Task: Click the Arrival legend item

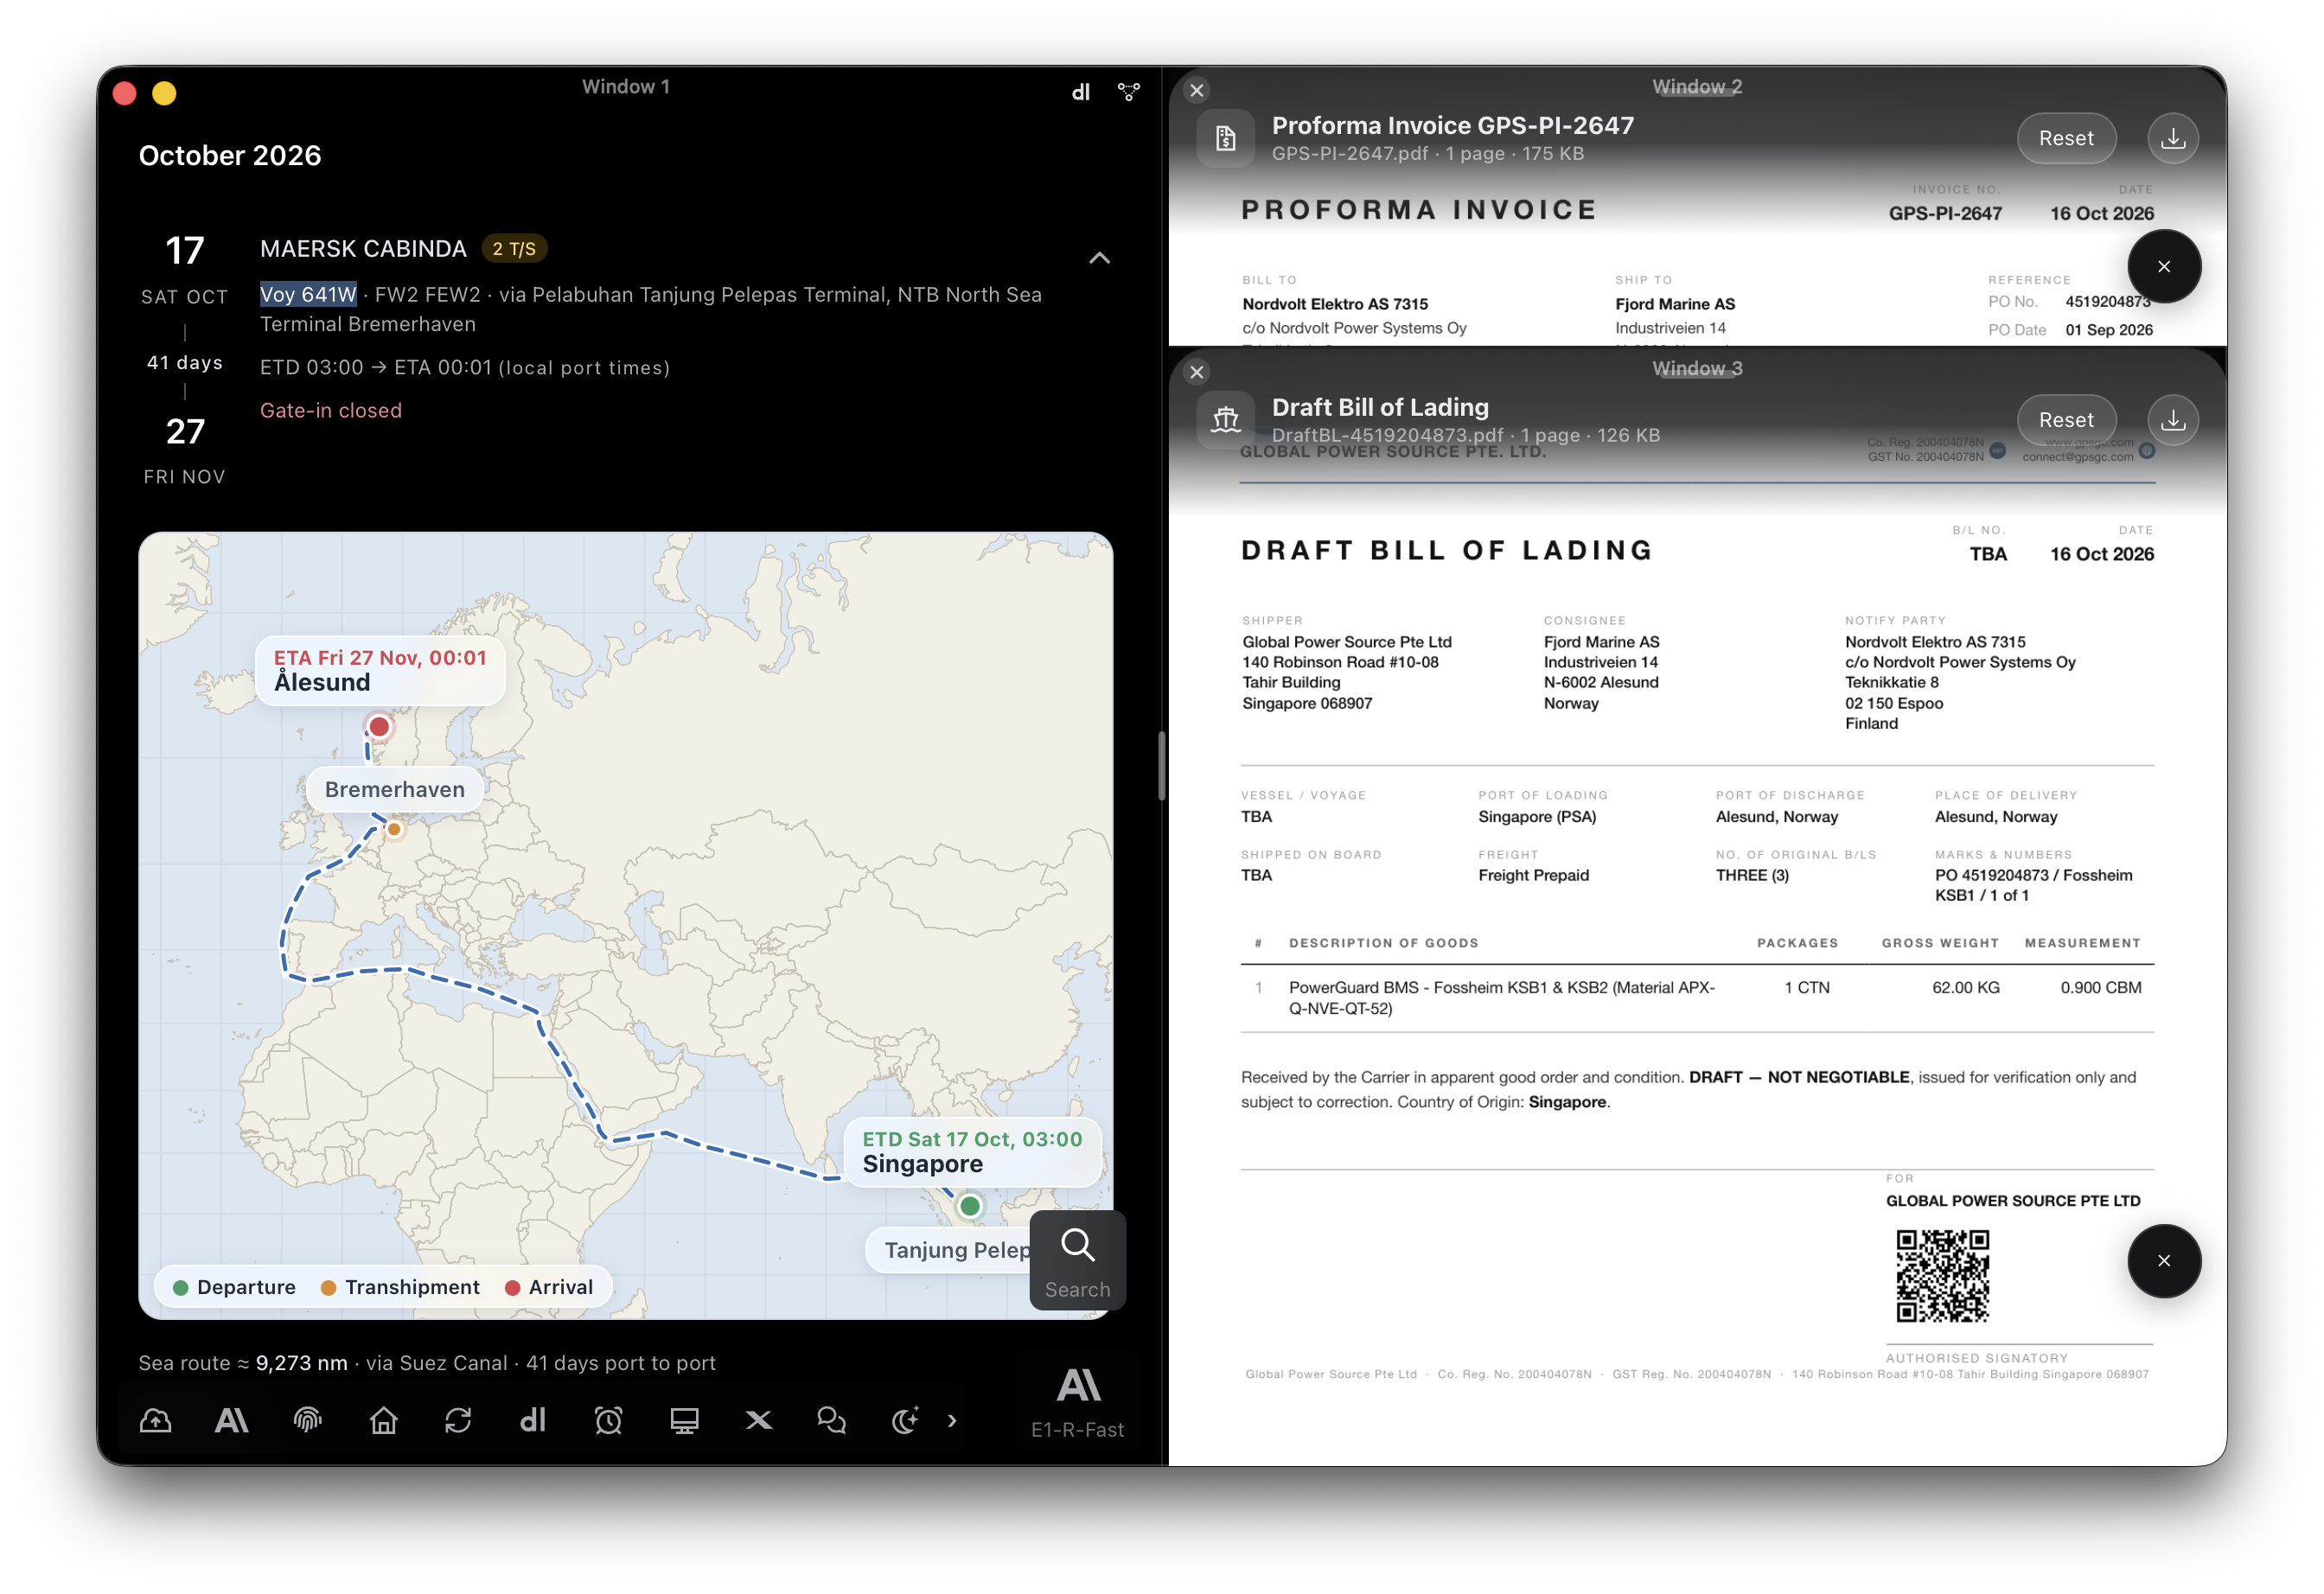Action: (x=549, y=1287)
